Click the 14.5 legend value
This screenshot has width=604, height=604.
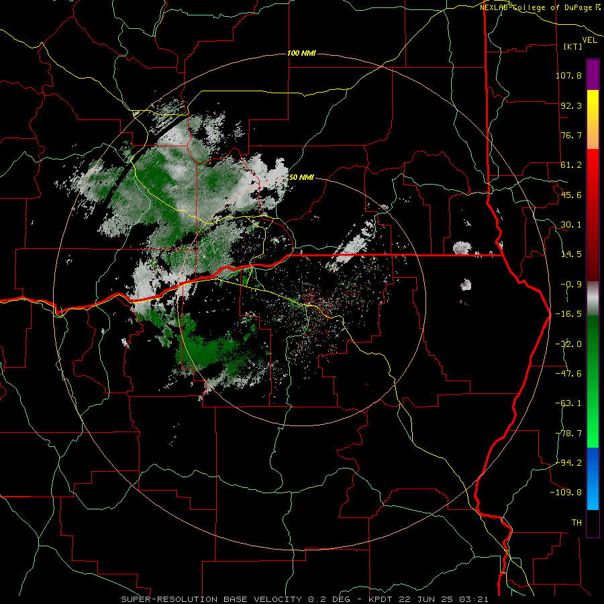(x=571, y=254)
